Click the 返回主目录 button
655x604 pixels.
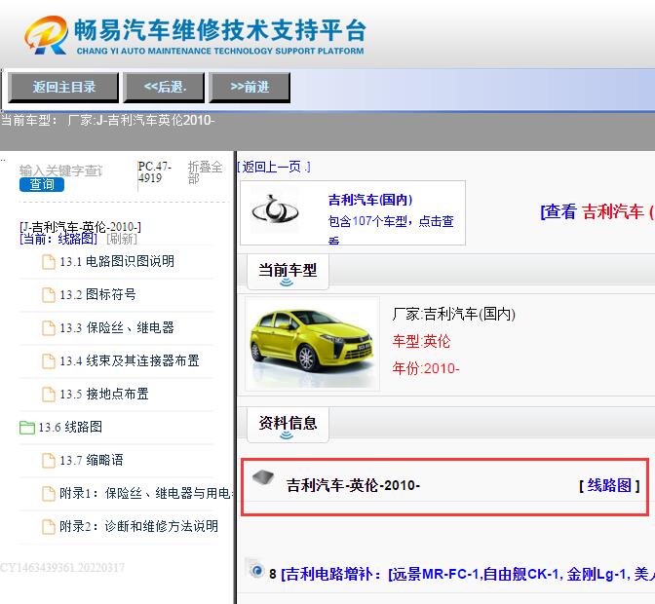(x=63, y=88)
